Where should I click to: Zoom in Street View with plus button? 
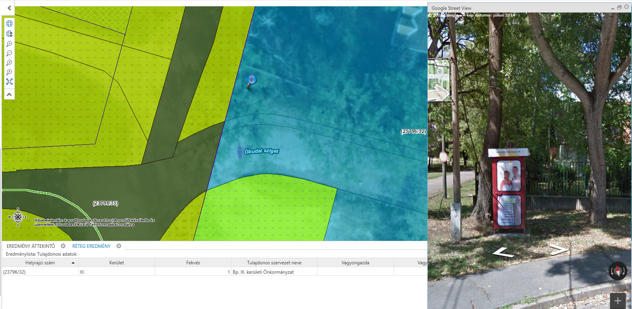(618, 301)
